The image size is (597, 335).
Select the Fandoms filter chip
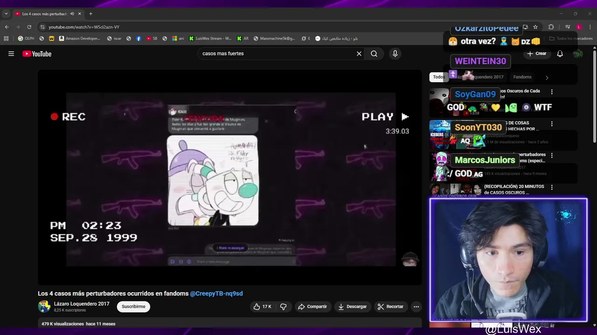(x=522, y=77)
